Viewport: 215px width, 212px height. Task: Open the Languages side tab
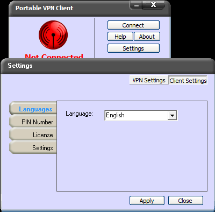coord(33,109)
